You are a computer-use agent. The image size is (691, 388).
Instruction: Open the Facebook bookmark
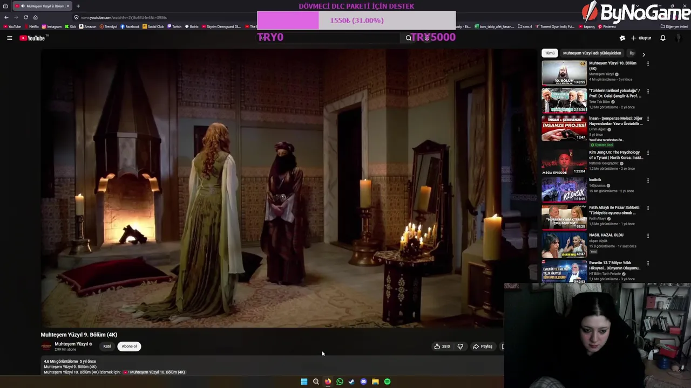click(130, 26)
